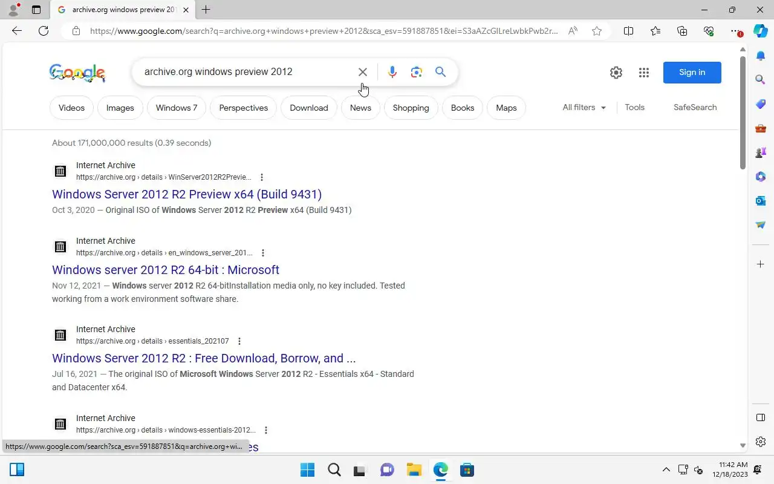Open notifications bell in Edge sidebar
This screenshot has width=774, height=484.
click(761, 56)
